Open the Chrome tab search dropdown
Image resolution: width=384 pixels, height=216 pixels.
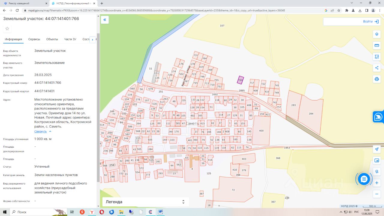point(352,3)
